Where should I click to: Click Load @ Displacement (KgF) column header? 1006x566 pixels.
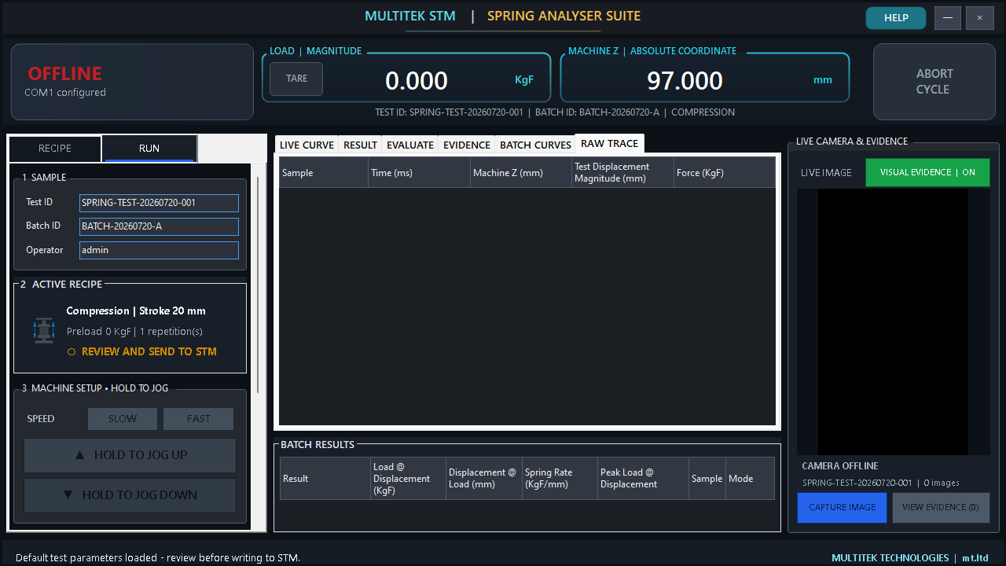(408, 479)
